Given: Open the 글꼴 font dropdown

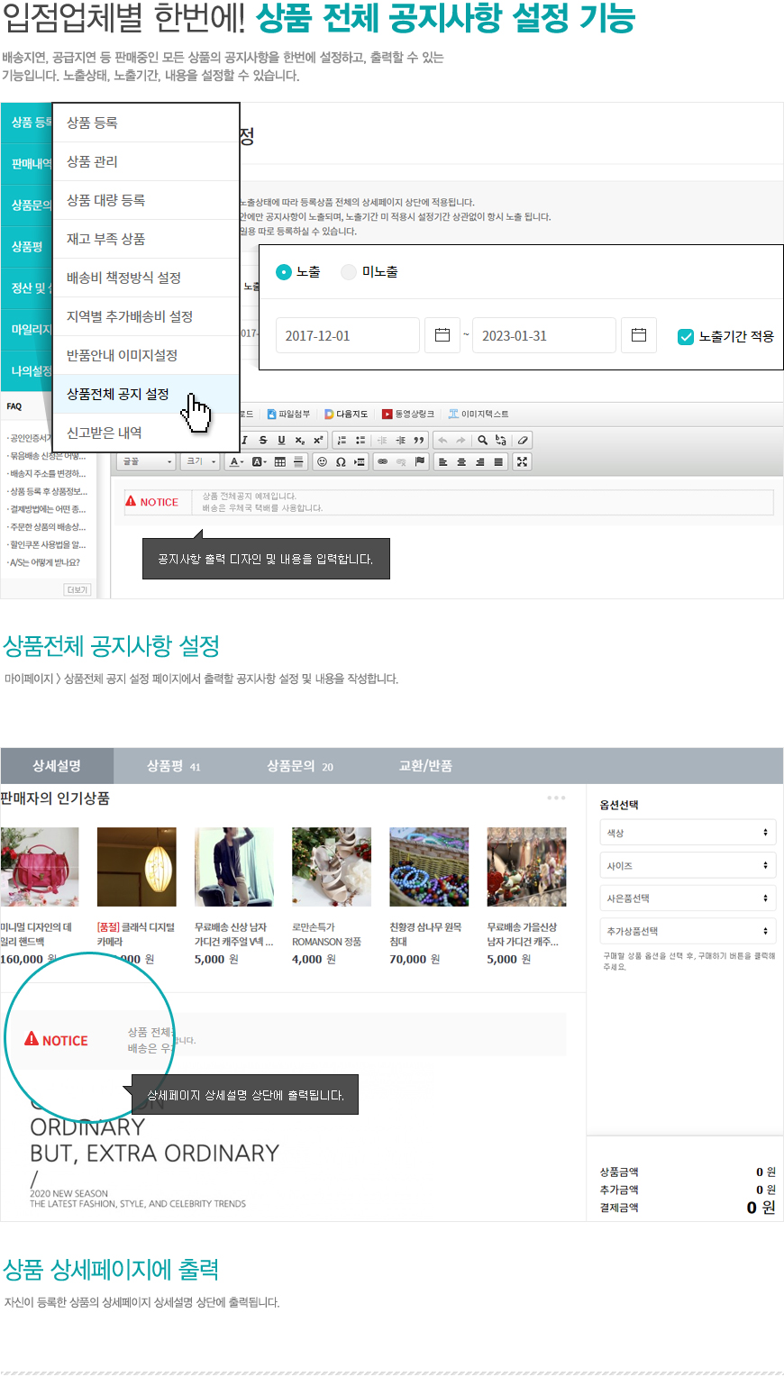Looking at the screenshot, I should pos(148,461).
